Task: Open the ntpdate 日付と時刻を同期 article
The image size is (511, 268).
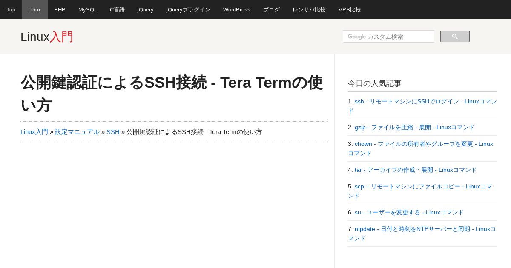Action: pos(422,234)
